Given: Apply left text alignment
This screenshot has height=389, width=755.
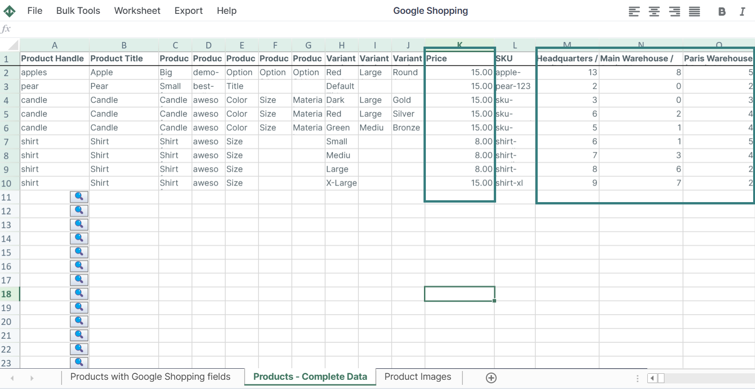Looking at the screenshot, I should (x=634, y=12).
